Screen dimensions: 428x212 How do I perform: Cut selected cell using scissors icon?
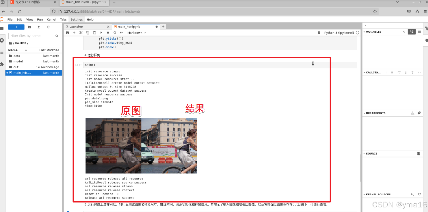(x=81, y=33)
